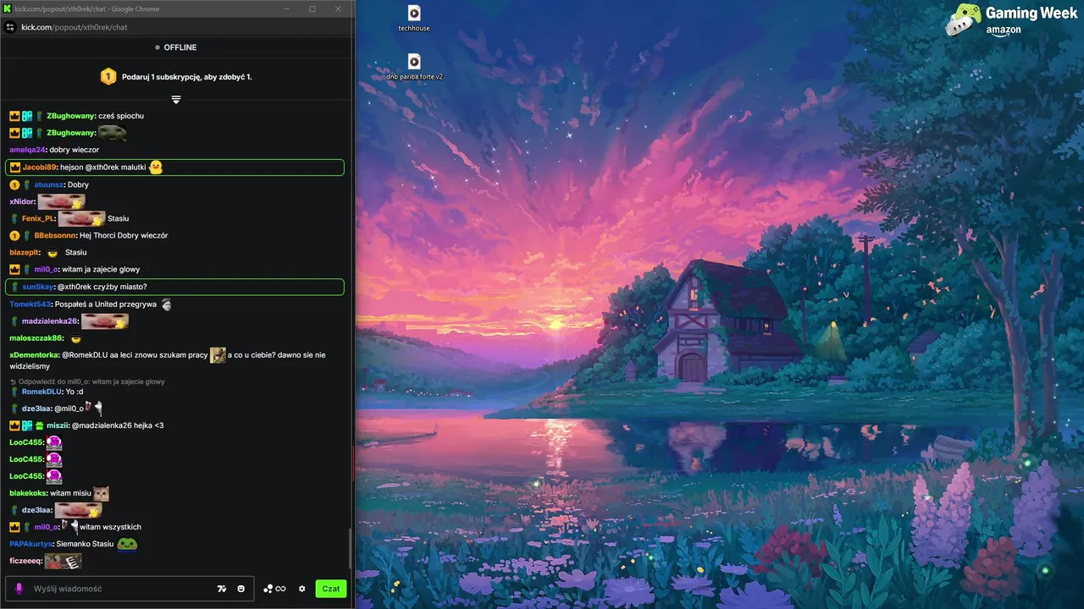This screenshot has height=609, width=1084.
Task: Click the ZBughowany message with frog emote
Action: coord(69,133)
